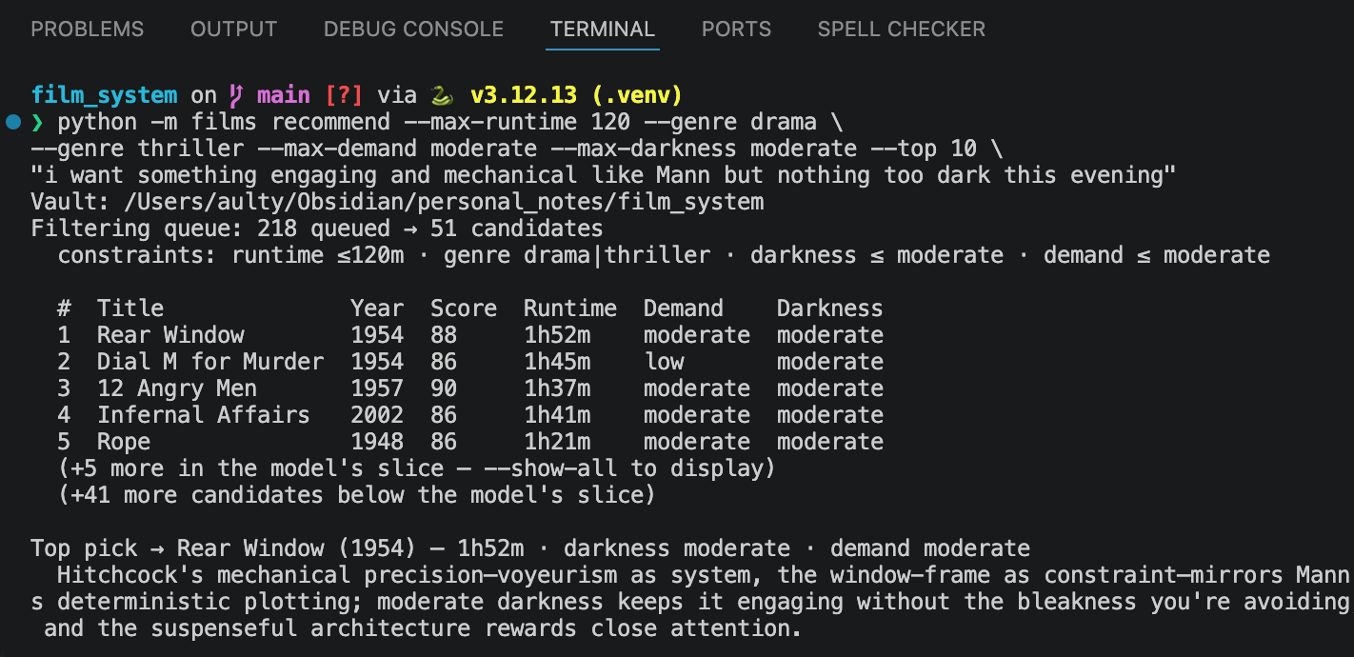The image size is (1354, 657).
Task: Click score 88 for Rear Window
Action: point(444,335)
